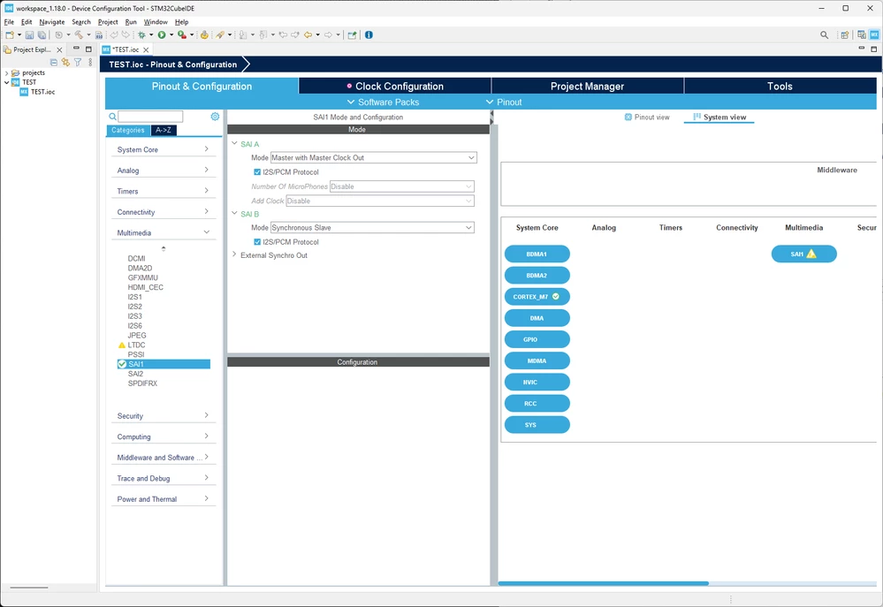Open the SAI B Mode dropdown
Screen dimensions: 883x607
tap(372, 227)
